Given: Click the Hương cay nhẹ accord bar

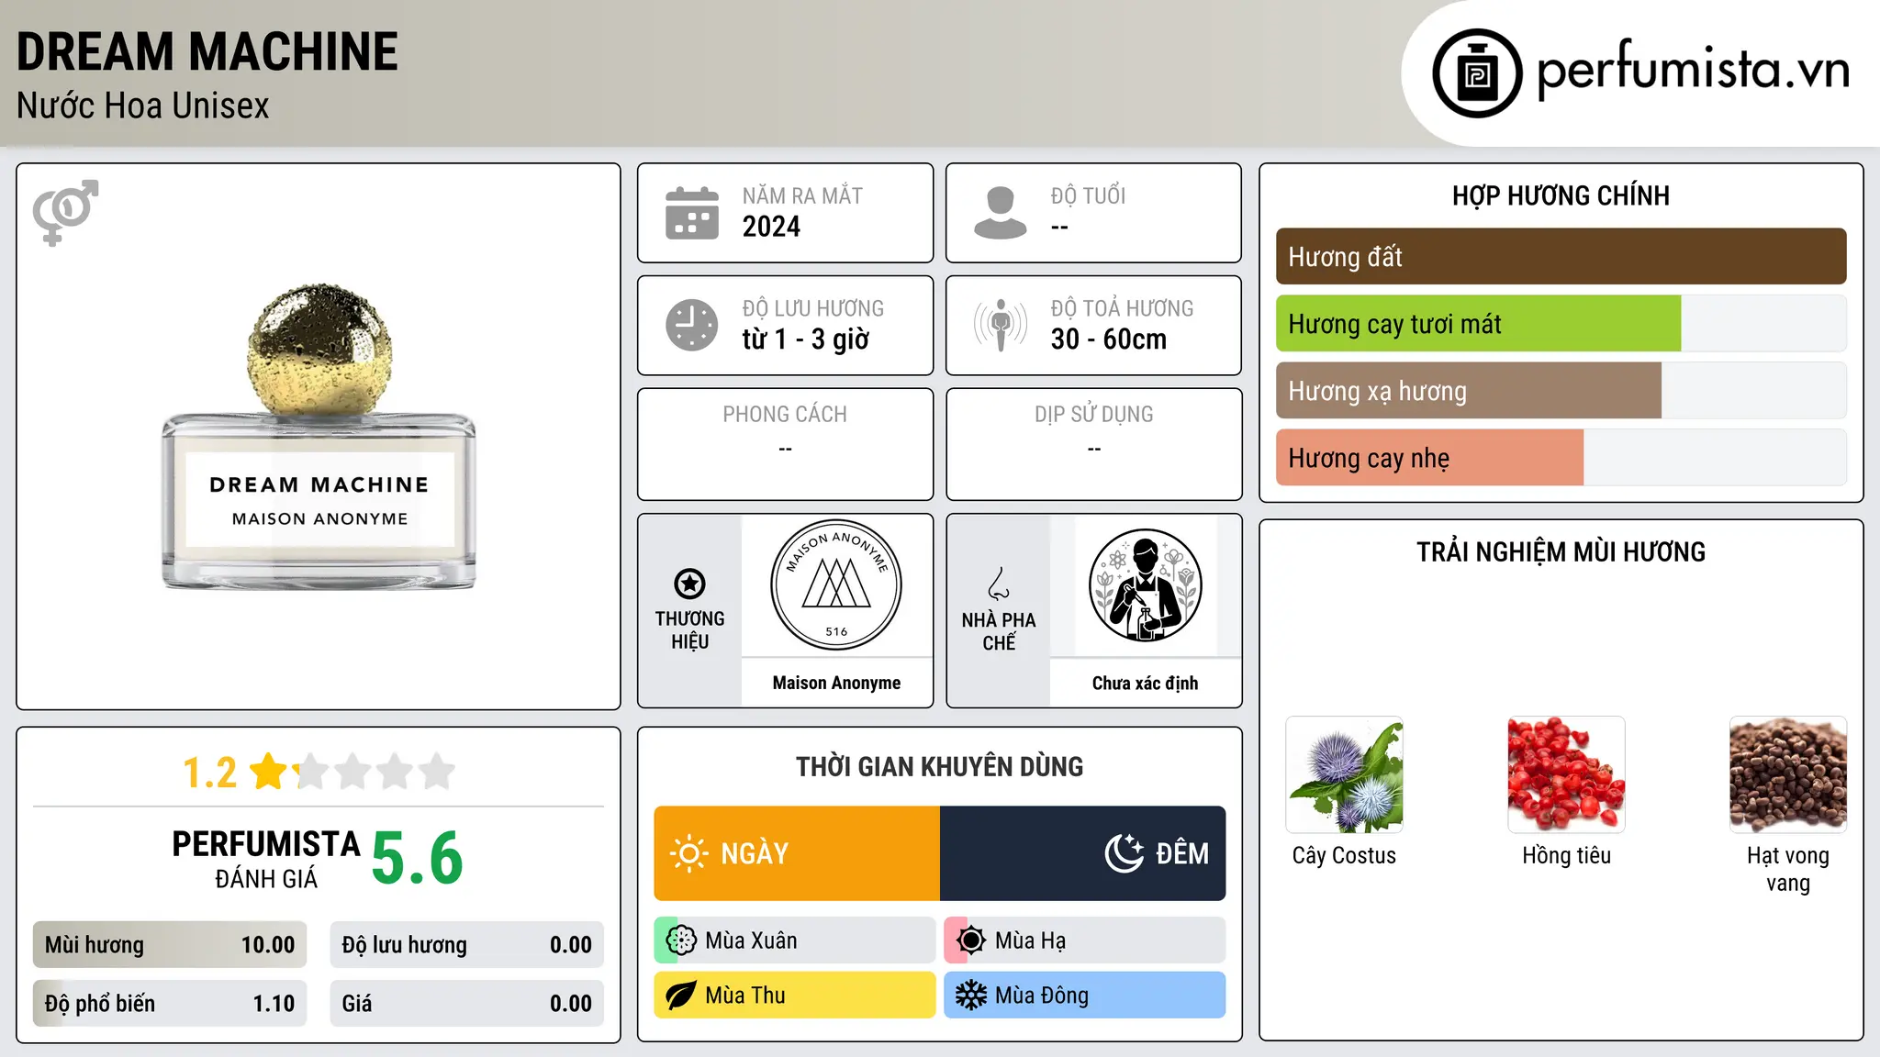Looking at the screenshot, I should point(1561,458).
